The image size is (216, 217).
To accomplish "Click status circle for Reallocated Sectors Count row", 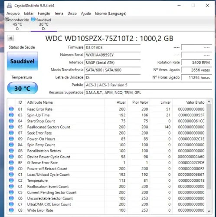I will (11, 127).
